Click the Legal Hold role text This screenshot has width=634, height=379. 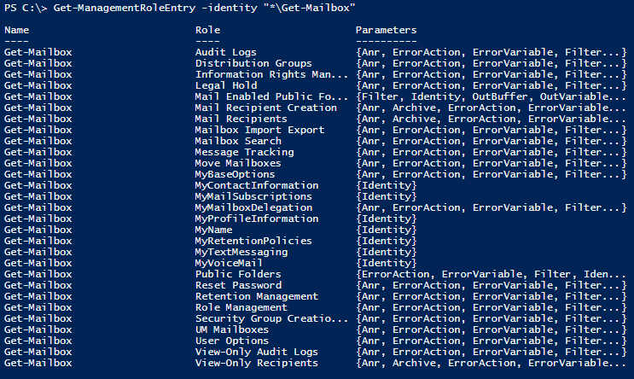tap(225, 85)
